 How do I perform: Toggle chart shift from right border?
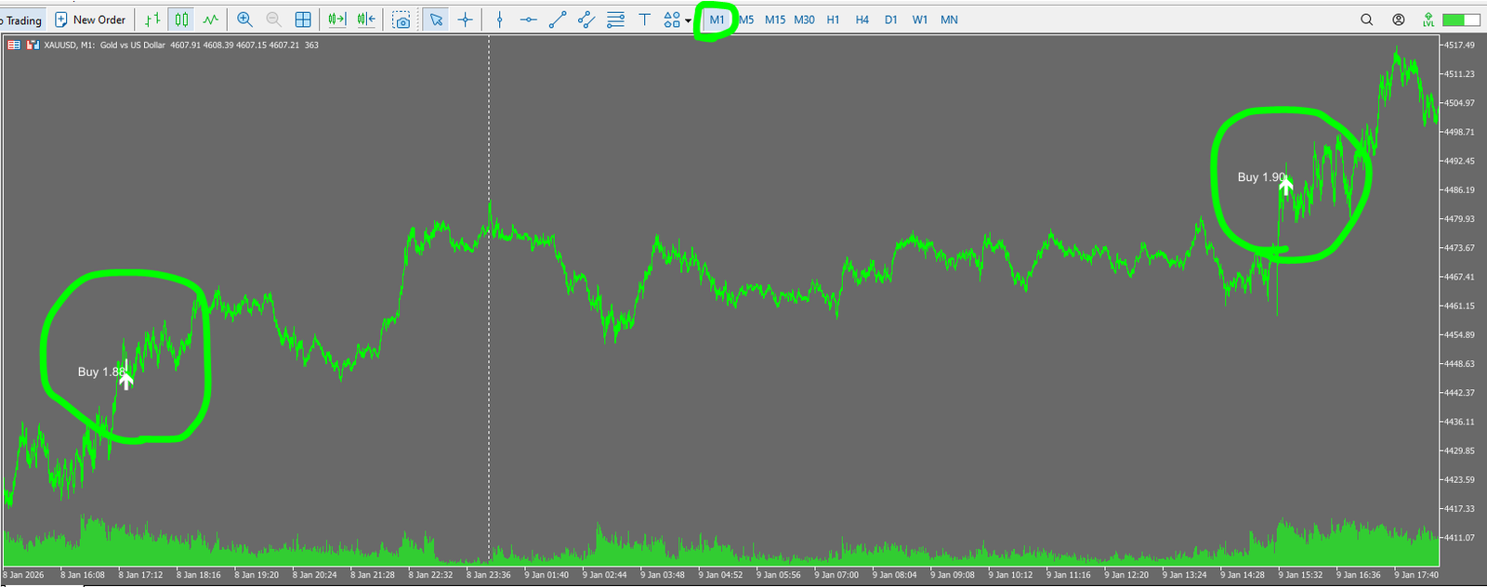pyautogui.click(x=367, y=20)
